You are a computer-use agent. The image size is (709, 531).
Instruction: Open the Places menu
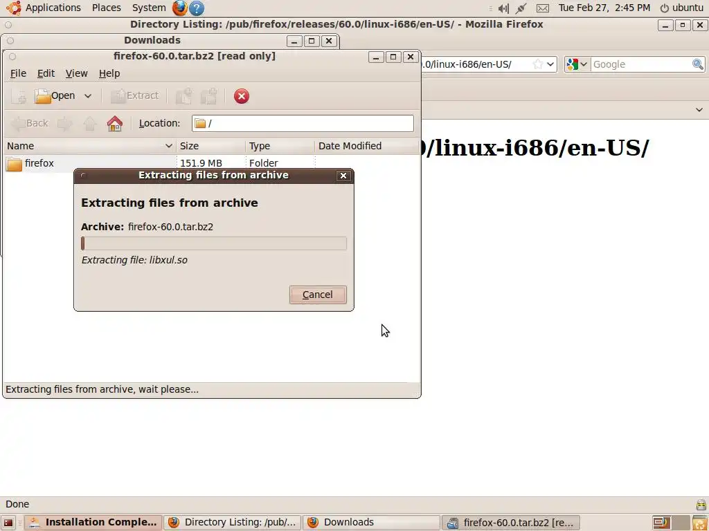coord(106,8)
